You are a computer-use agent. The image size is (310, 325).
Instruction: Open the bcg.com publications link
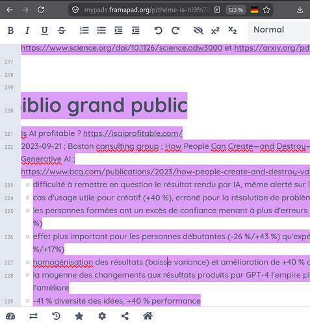[166, 172]
